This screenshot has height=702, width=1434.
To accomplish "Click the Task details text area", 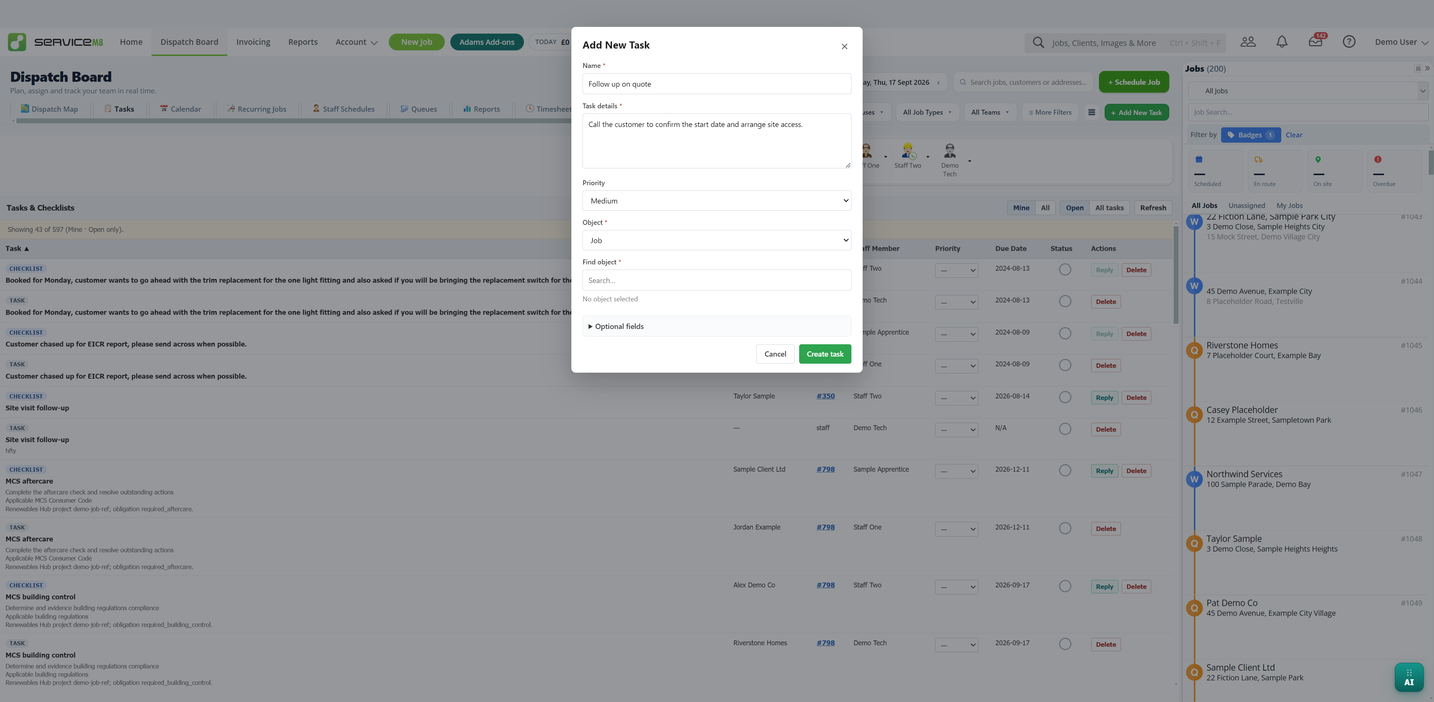I will [717, 142].
